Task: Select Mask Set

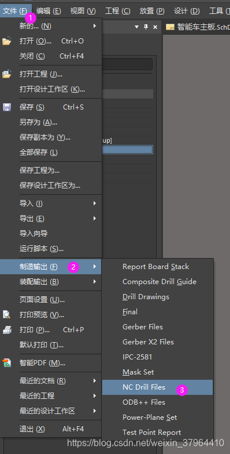Action: click(x=157, y=372)
